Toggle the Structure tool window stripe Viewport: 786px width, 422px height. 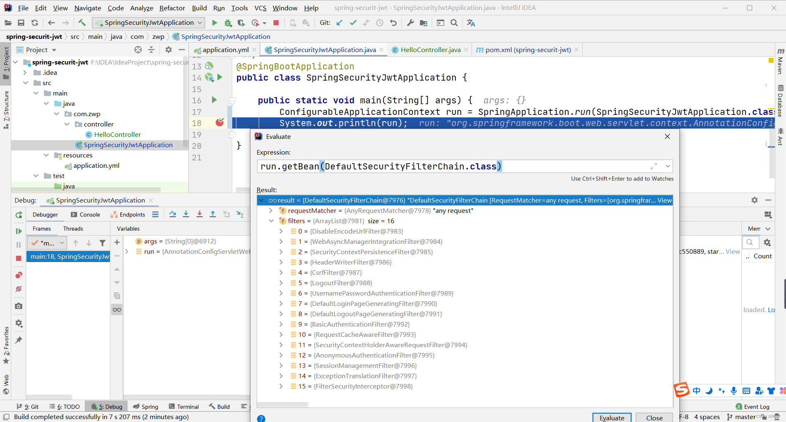point(6,110)
